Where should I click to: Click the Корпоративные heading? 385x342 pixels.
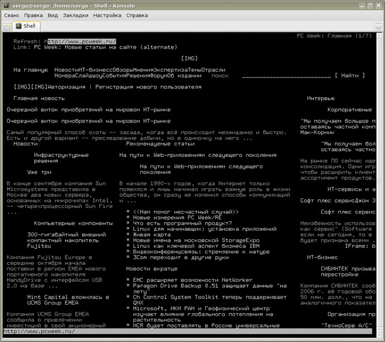350,109
